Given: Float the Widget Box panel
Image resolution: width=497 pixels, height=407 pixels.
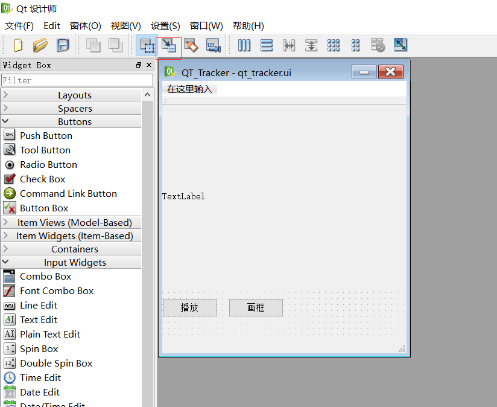Looking at the screenshot, I should (x=139, y=65).
